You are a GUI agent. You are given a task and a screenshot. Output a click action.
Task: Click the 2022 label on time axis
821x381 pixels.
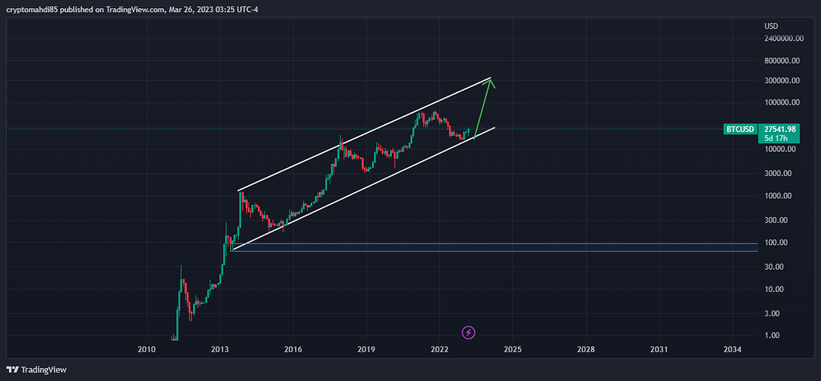click(439, 350)
